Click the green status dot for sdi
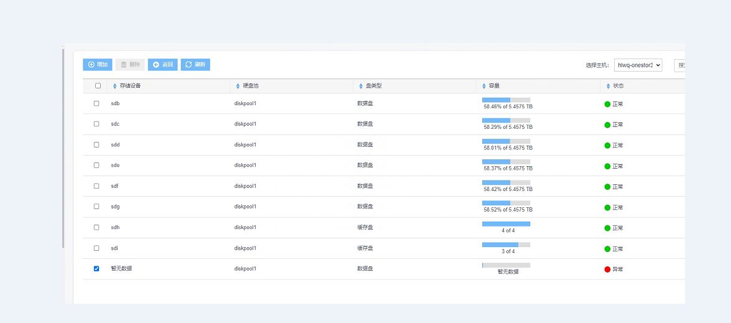 click(607, 249)
